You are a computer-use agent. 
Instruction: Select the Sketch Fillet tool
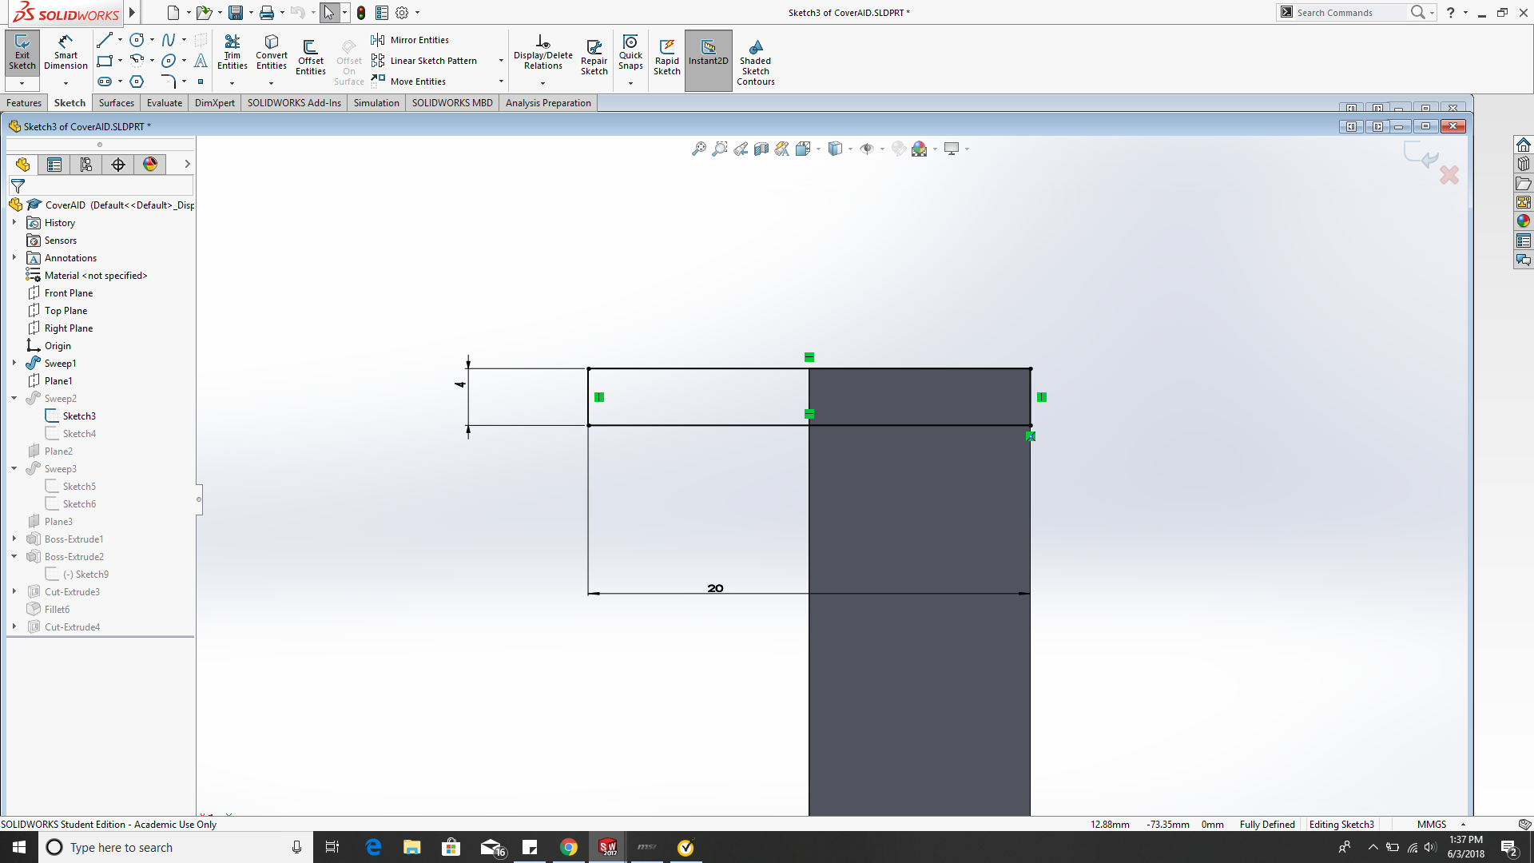169,82
